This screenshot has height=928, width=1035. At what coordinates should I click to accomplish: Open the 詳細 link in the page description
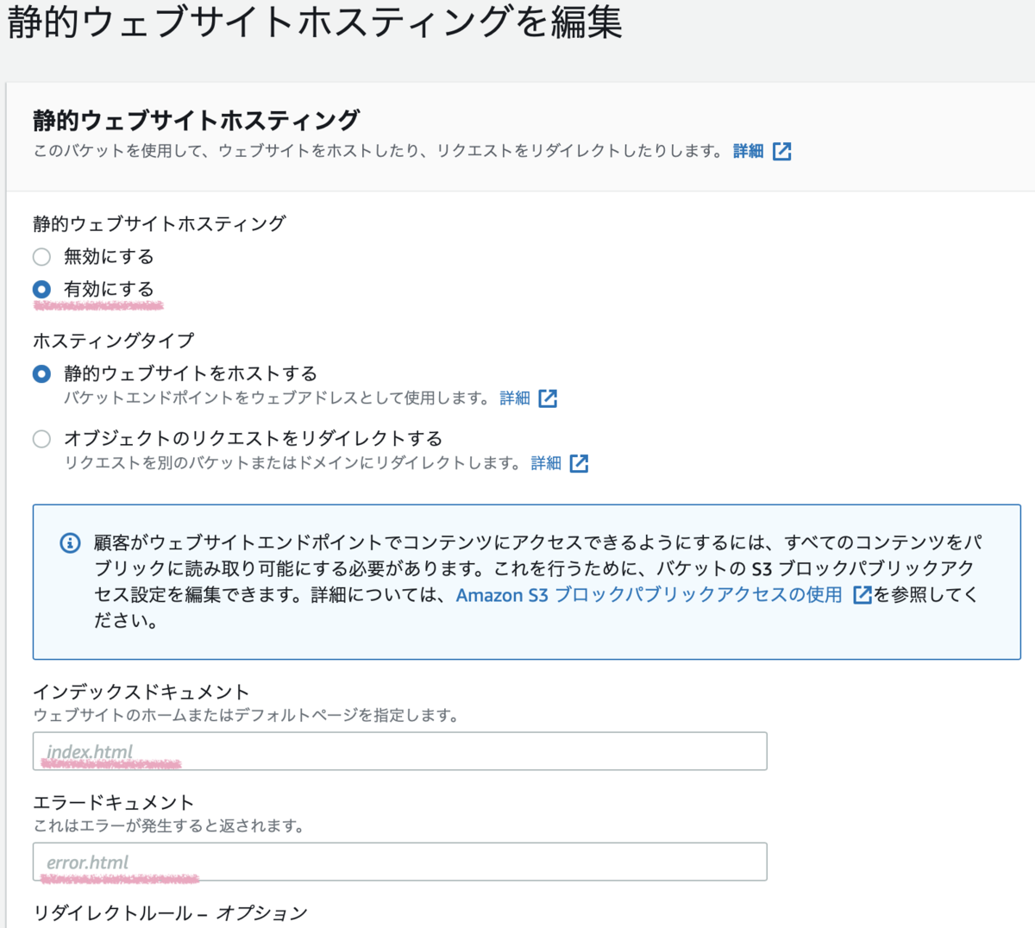pos(748,150)
